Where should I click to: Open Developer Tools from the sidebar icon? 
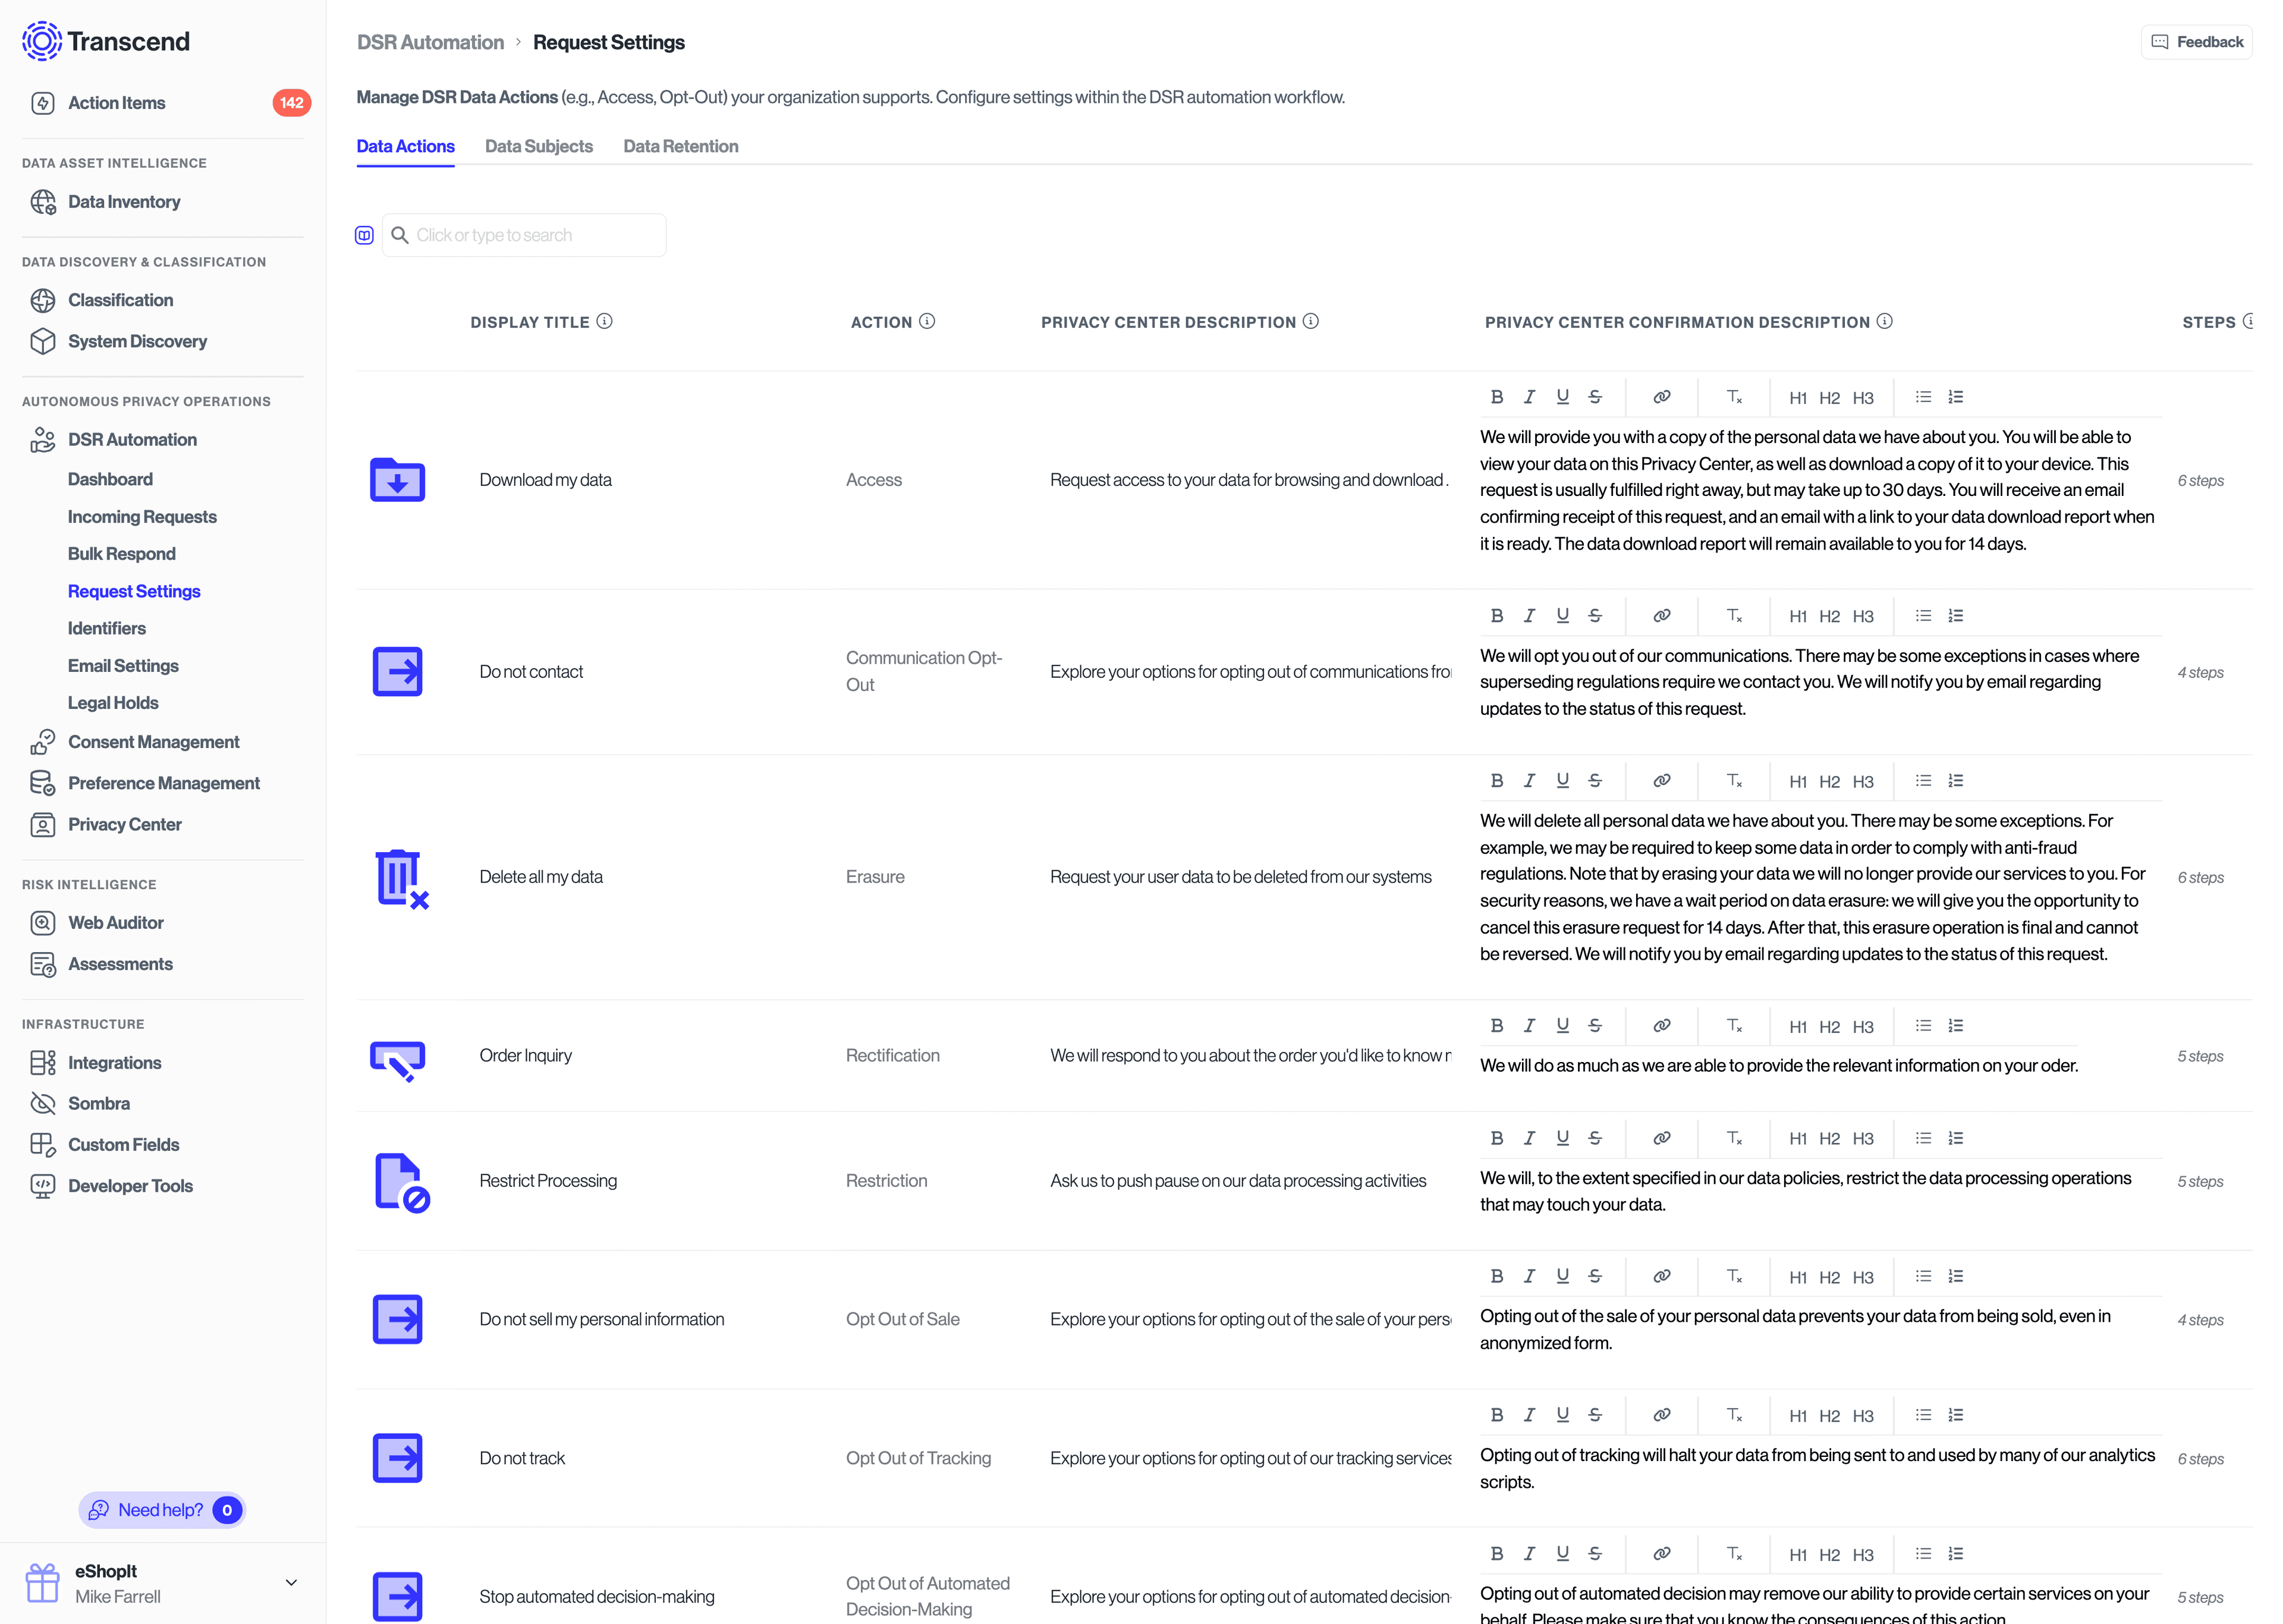tap(43, 1186)
